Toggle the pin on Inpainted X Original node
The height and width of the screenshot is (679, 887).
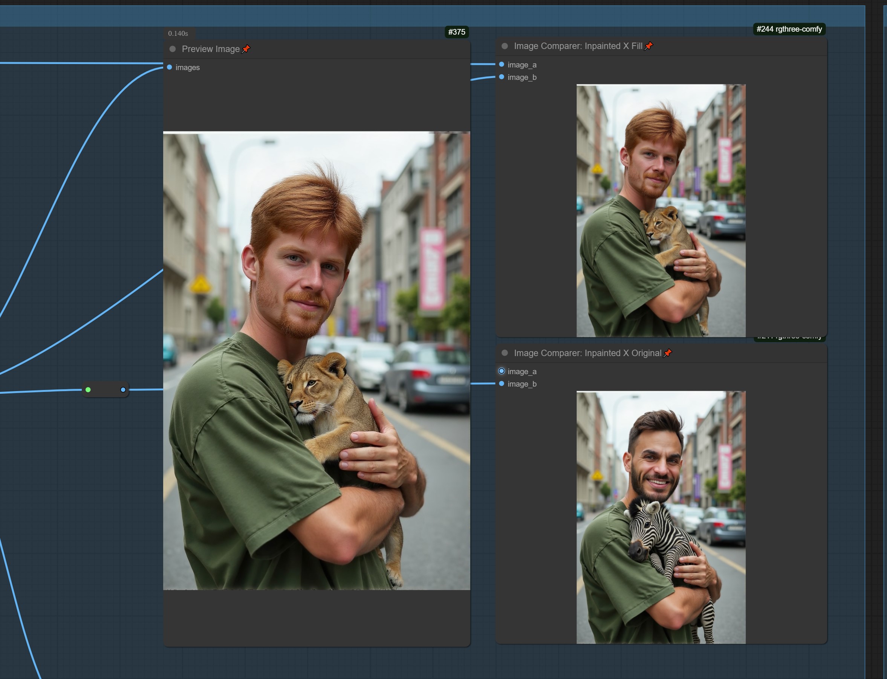click(x=668, y=353)
